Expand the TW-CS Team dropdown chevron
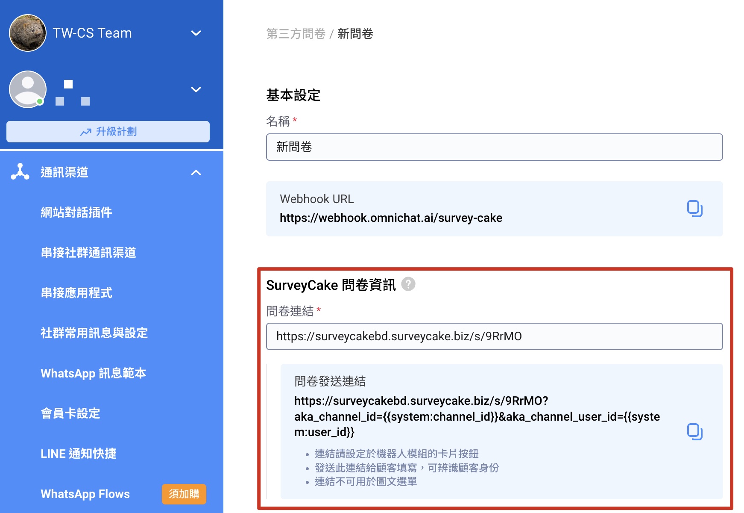Screen dimensions: 744x513 tap(196, 33)
